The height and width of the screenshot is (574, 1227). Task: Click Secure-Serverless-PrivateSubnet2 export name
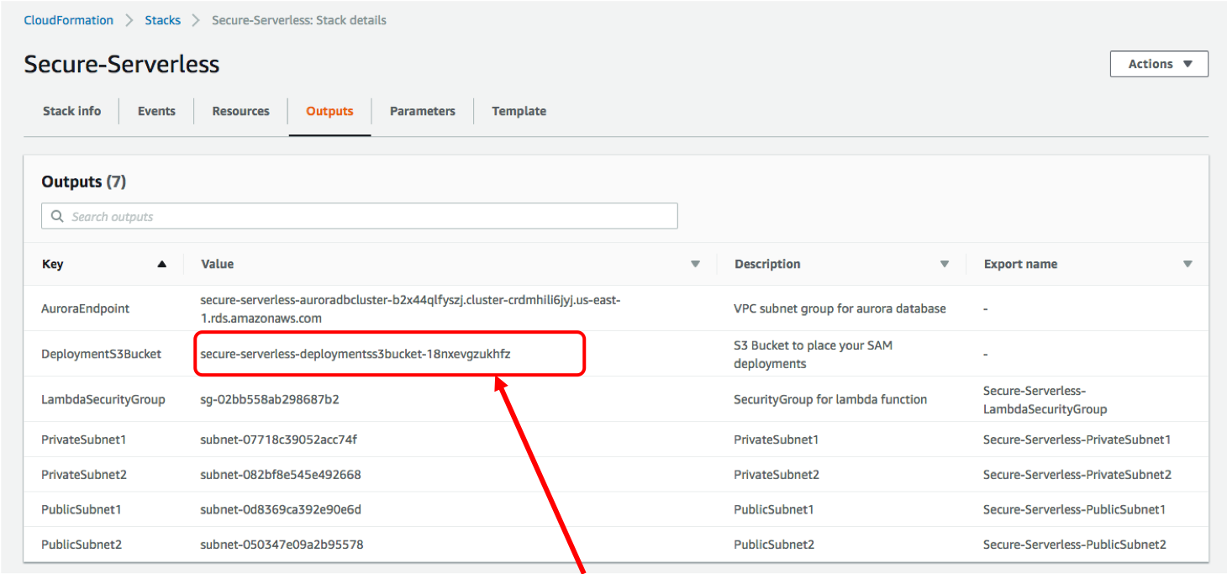pos(1077,475)
